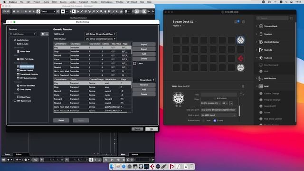The image size is (304, 171).
Task: Enable the Learn checkbox
Action: click(x=135, y=63)
